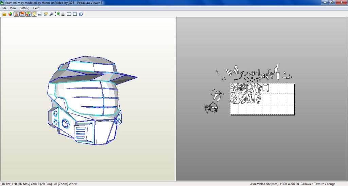Click the 'Pepakura Viewer 3' window title text
348x186 pixels.
(90, 3)
